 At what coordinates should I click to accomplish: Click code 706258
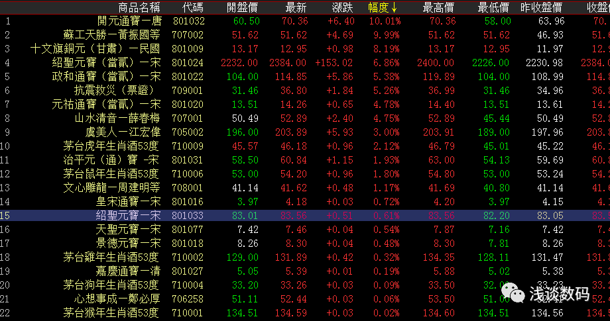click(188, 299)
